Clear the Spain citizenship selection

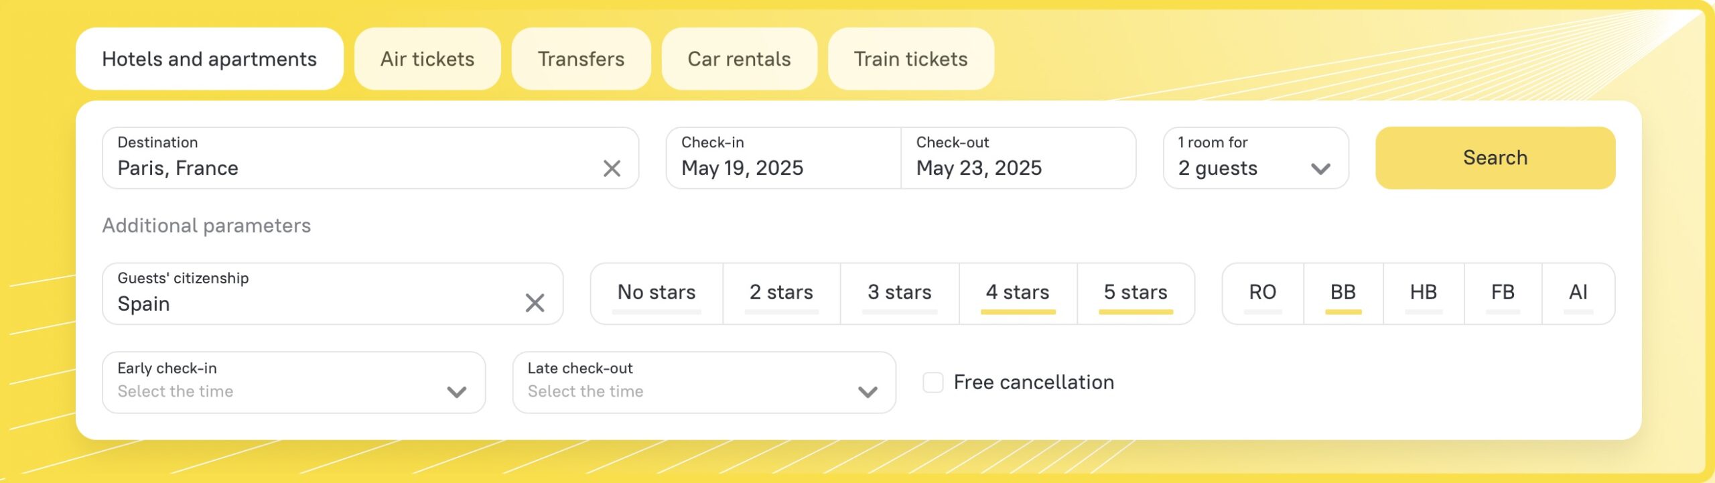535,303
